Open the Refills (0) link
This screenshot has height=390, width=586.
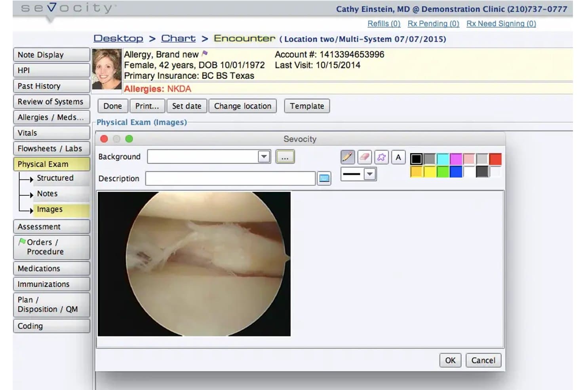(x=384, y=24)
